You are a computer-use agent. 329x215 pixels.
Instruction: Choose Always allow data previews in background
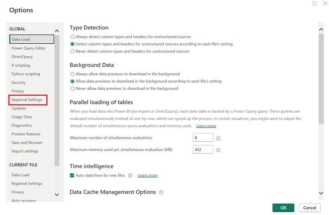(72, 74)
